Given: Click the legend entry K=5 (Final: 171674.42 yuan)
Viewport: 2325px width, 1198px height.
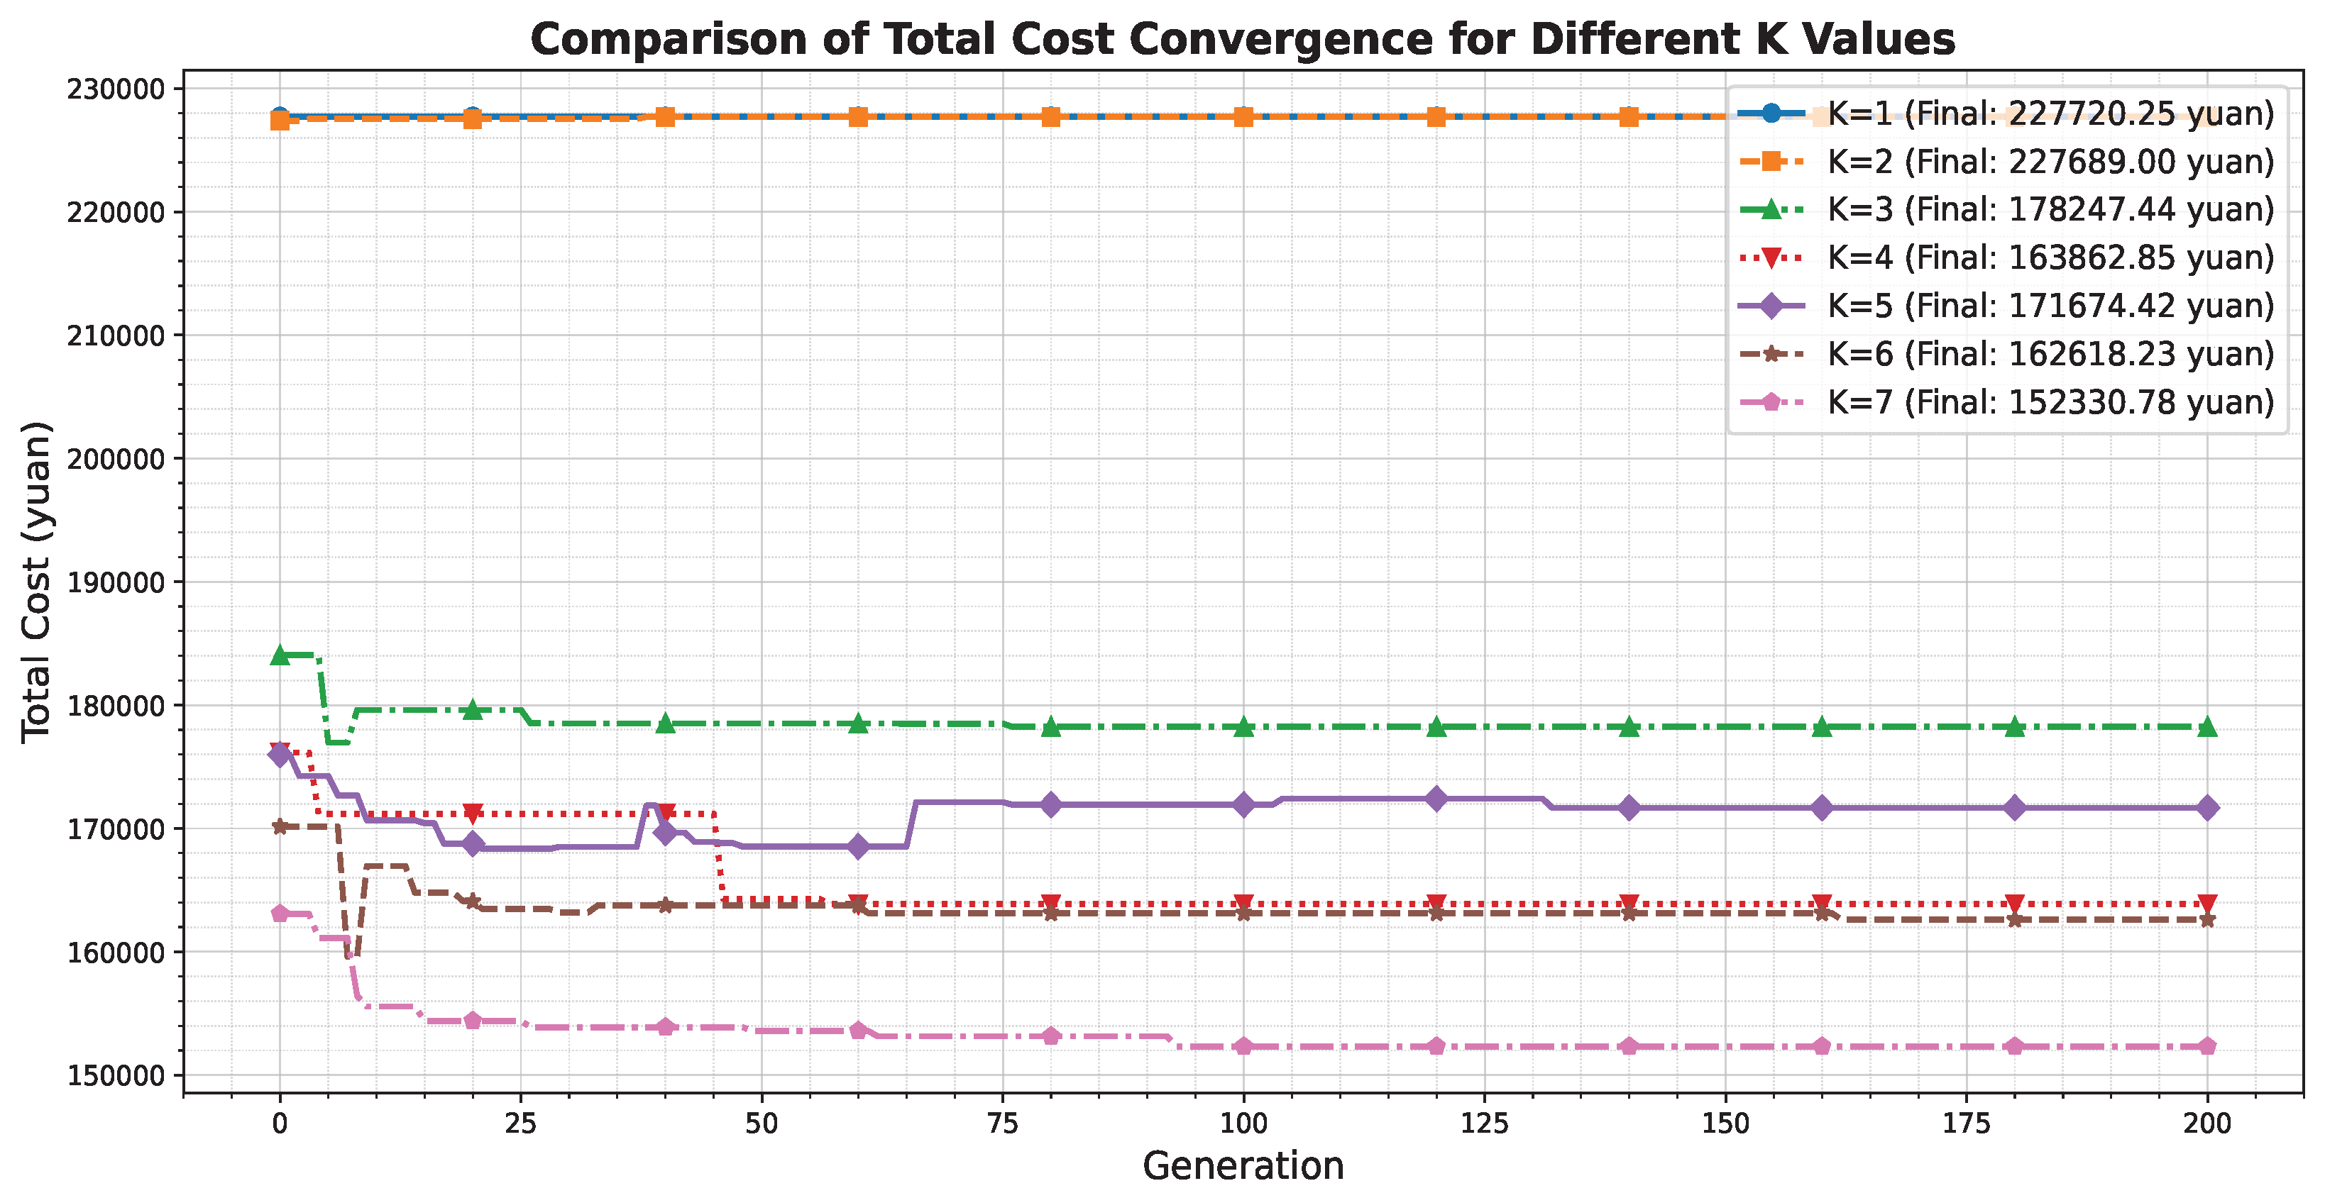Looking at the screenshot, I should pyautogui.click(x=2006, y=306).
